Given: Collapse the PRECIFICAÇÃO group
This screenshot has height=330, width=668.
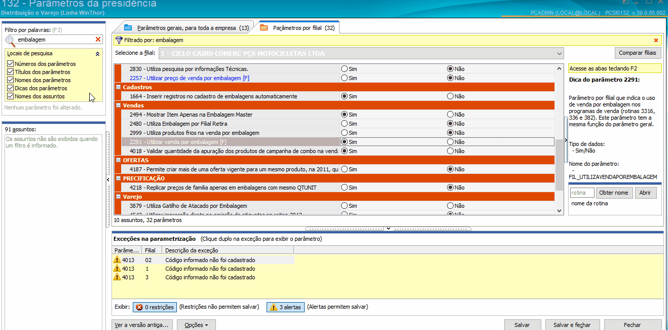Looking at the screenshot, I should click(x=119, y=178).
